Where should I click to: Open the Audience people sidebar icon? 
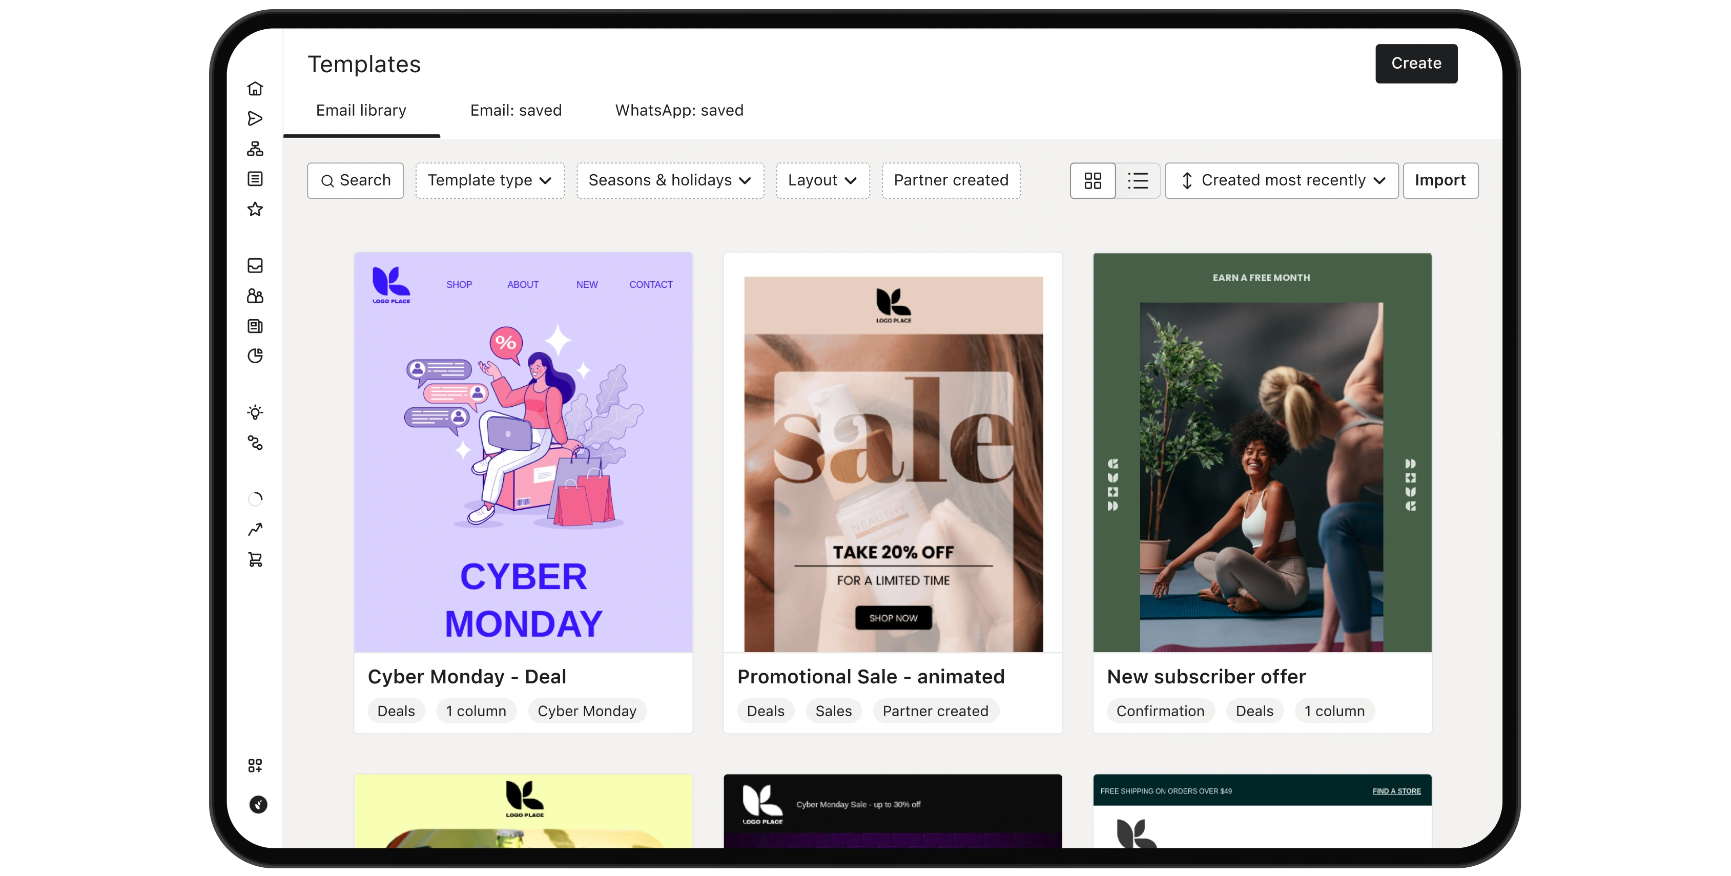(x=255, y=296)
